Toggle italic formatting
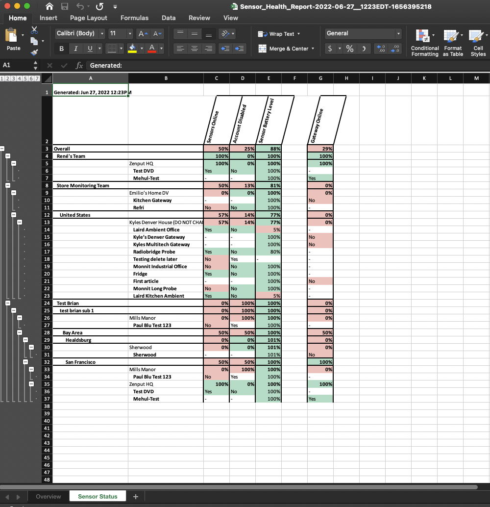Image resolution: width=490 pixels, height=507 pixels. 74,49
